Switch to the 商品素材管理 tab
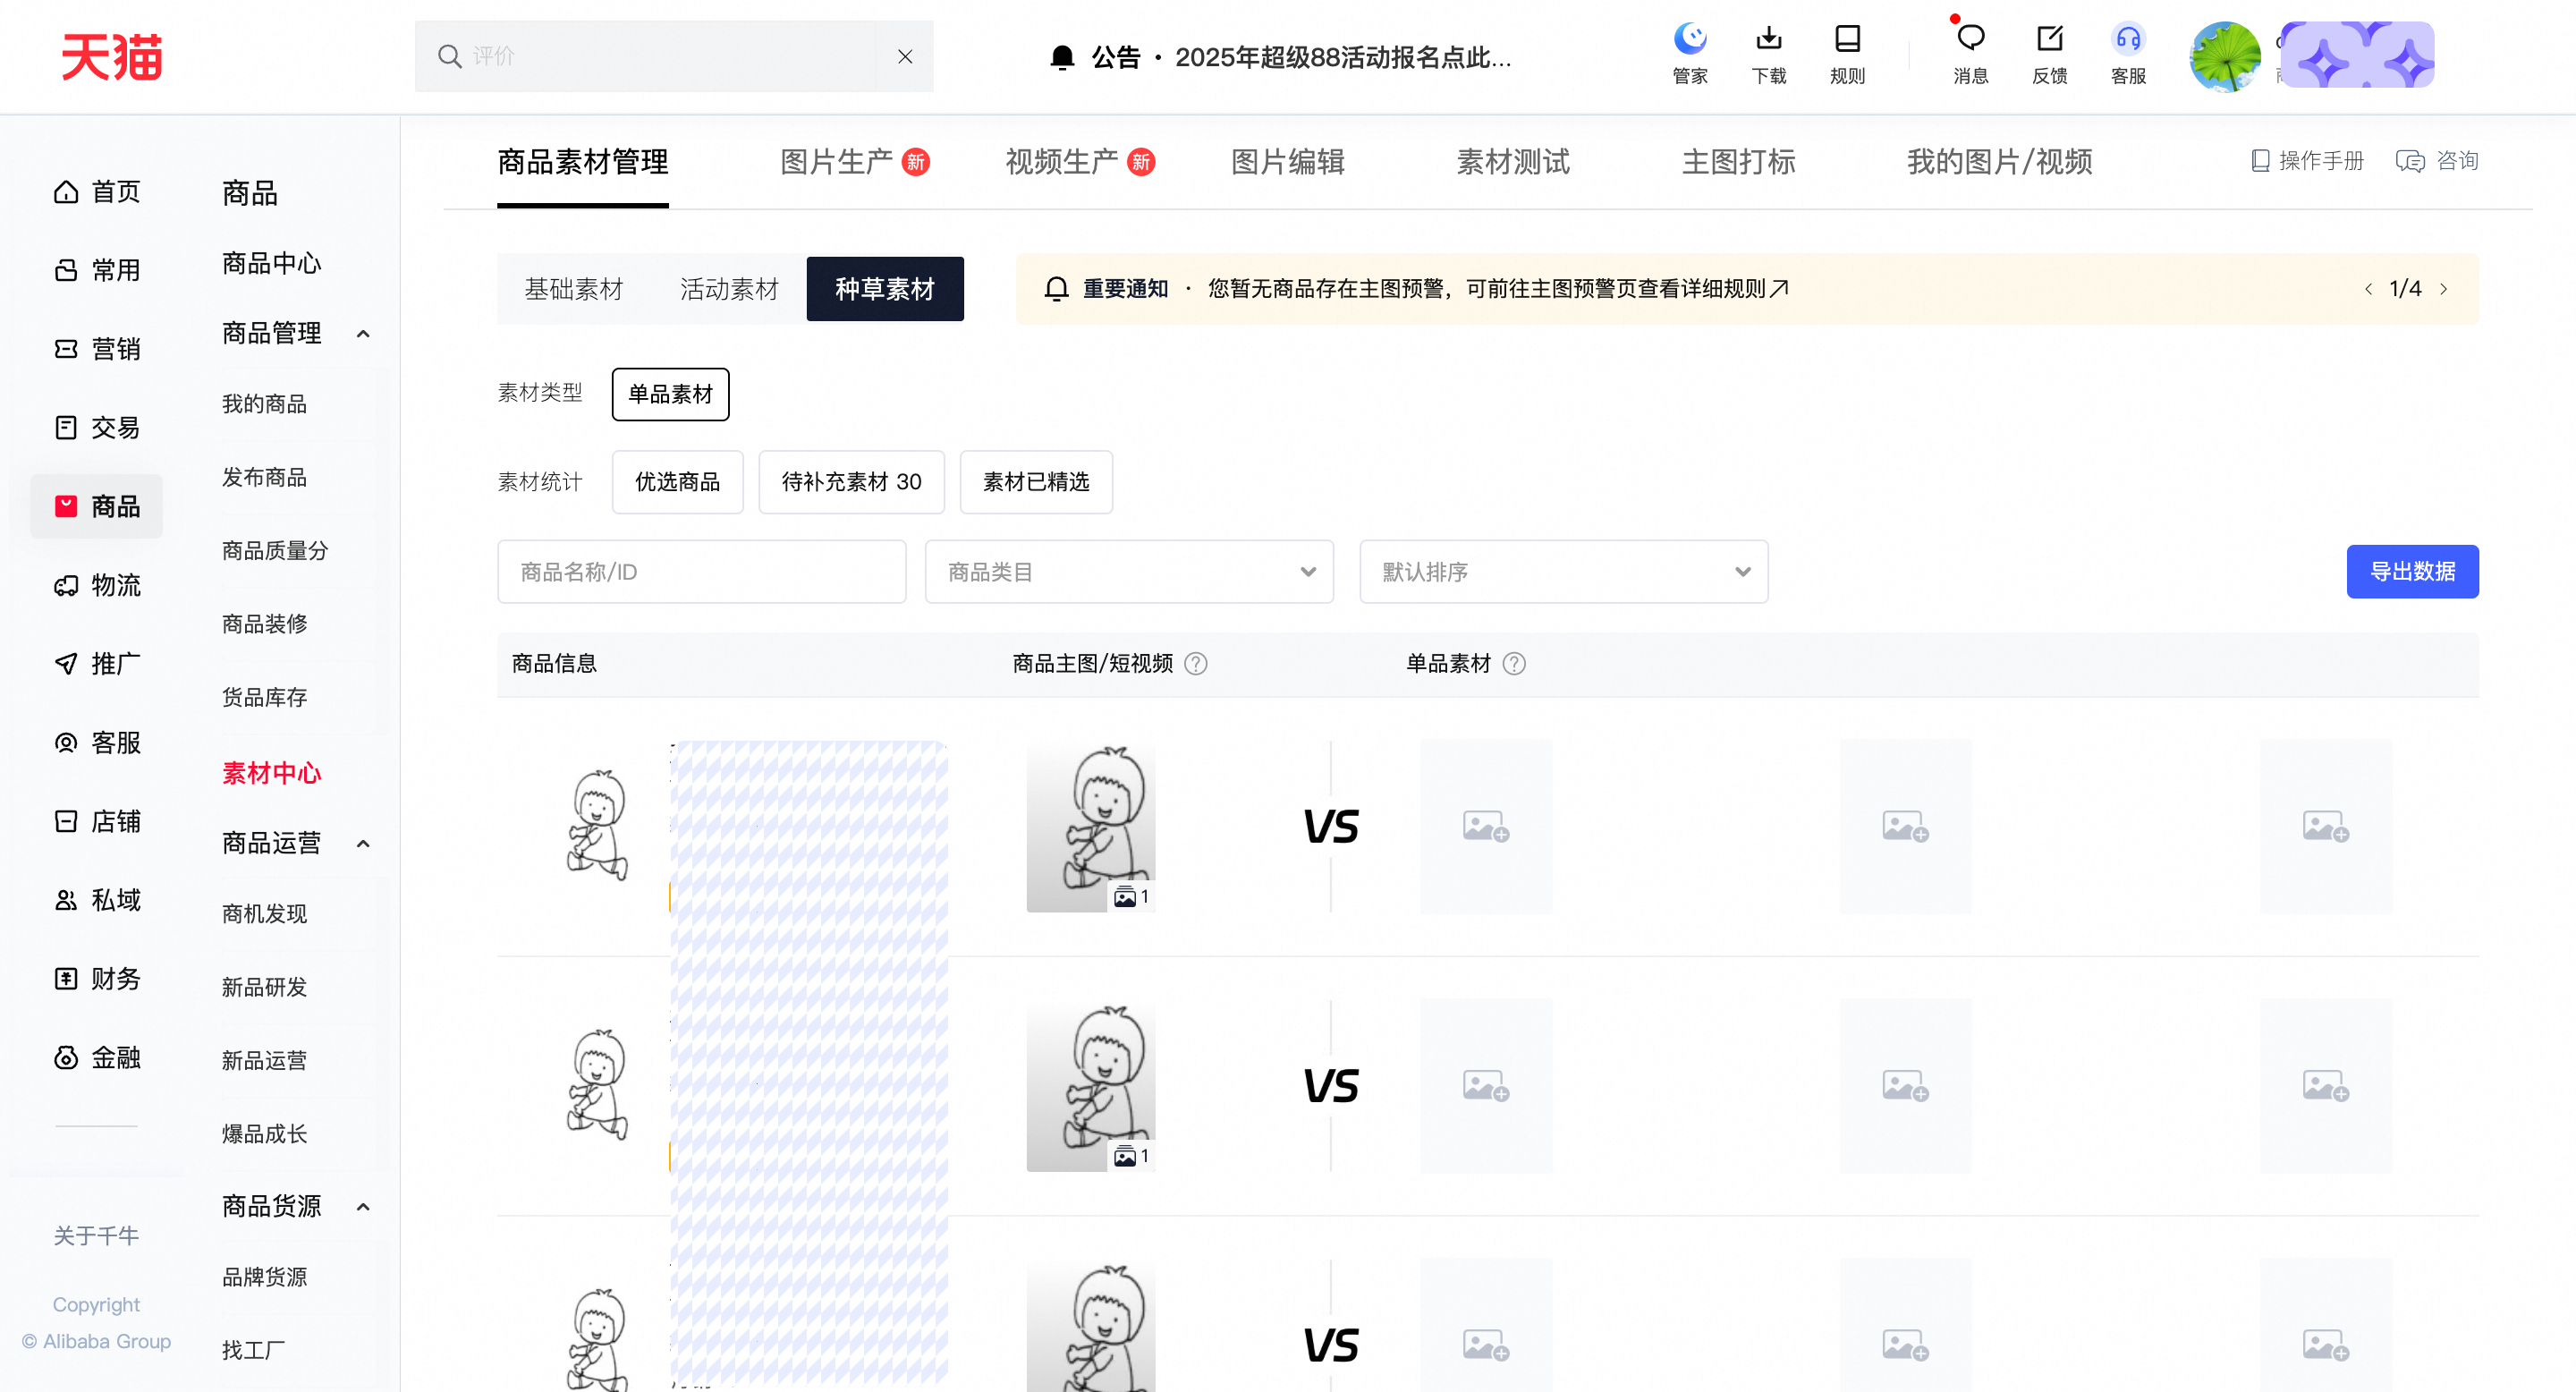The height and width of the screenshot is (1392, 2576). pyautogui.click(x=583, y=162)
